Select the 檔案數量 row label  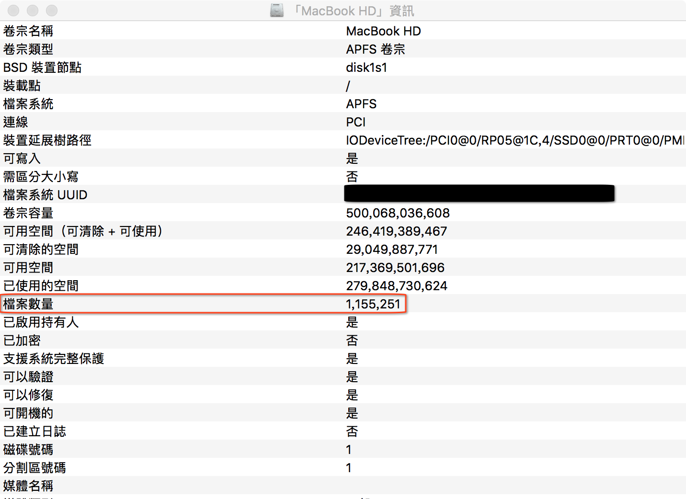click(x=28, y=304)
